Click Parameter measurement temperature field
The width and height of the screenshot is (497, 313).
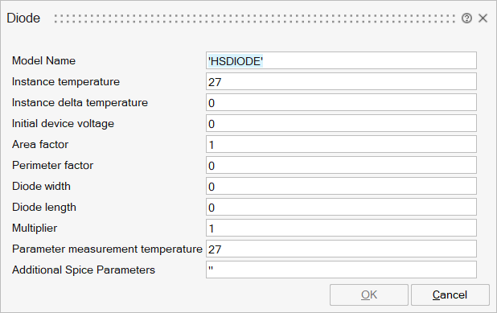coord(341,249)
